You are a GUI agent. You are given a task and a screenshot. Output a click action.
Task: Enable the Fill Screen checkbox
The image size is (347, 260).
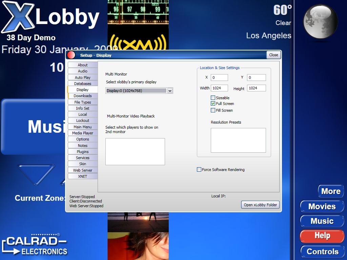point(213,110)
